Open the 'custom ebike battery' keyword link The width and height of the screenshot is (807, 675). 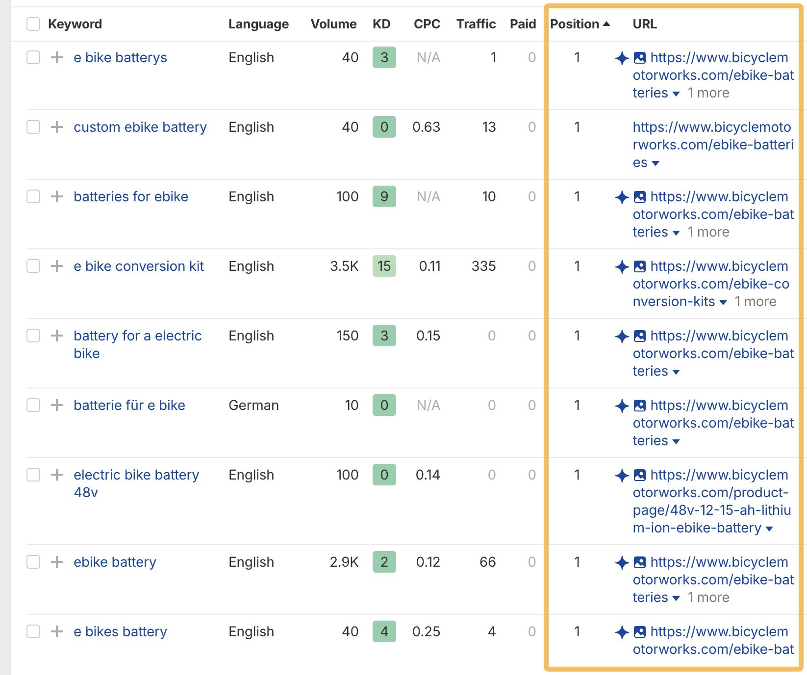pyautogui.click(x=140, y=127)
